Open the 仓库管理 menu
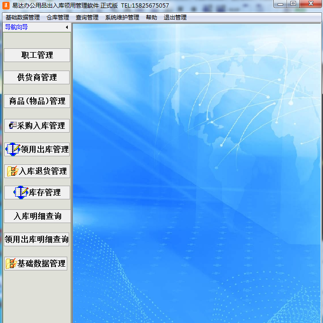This screenshot has height=323, width=323. click(58, 18)
